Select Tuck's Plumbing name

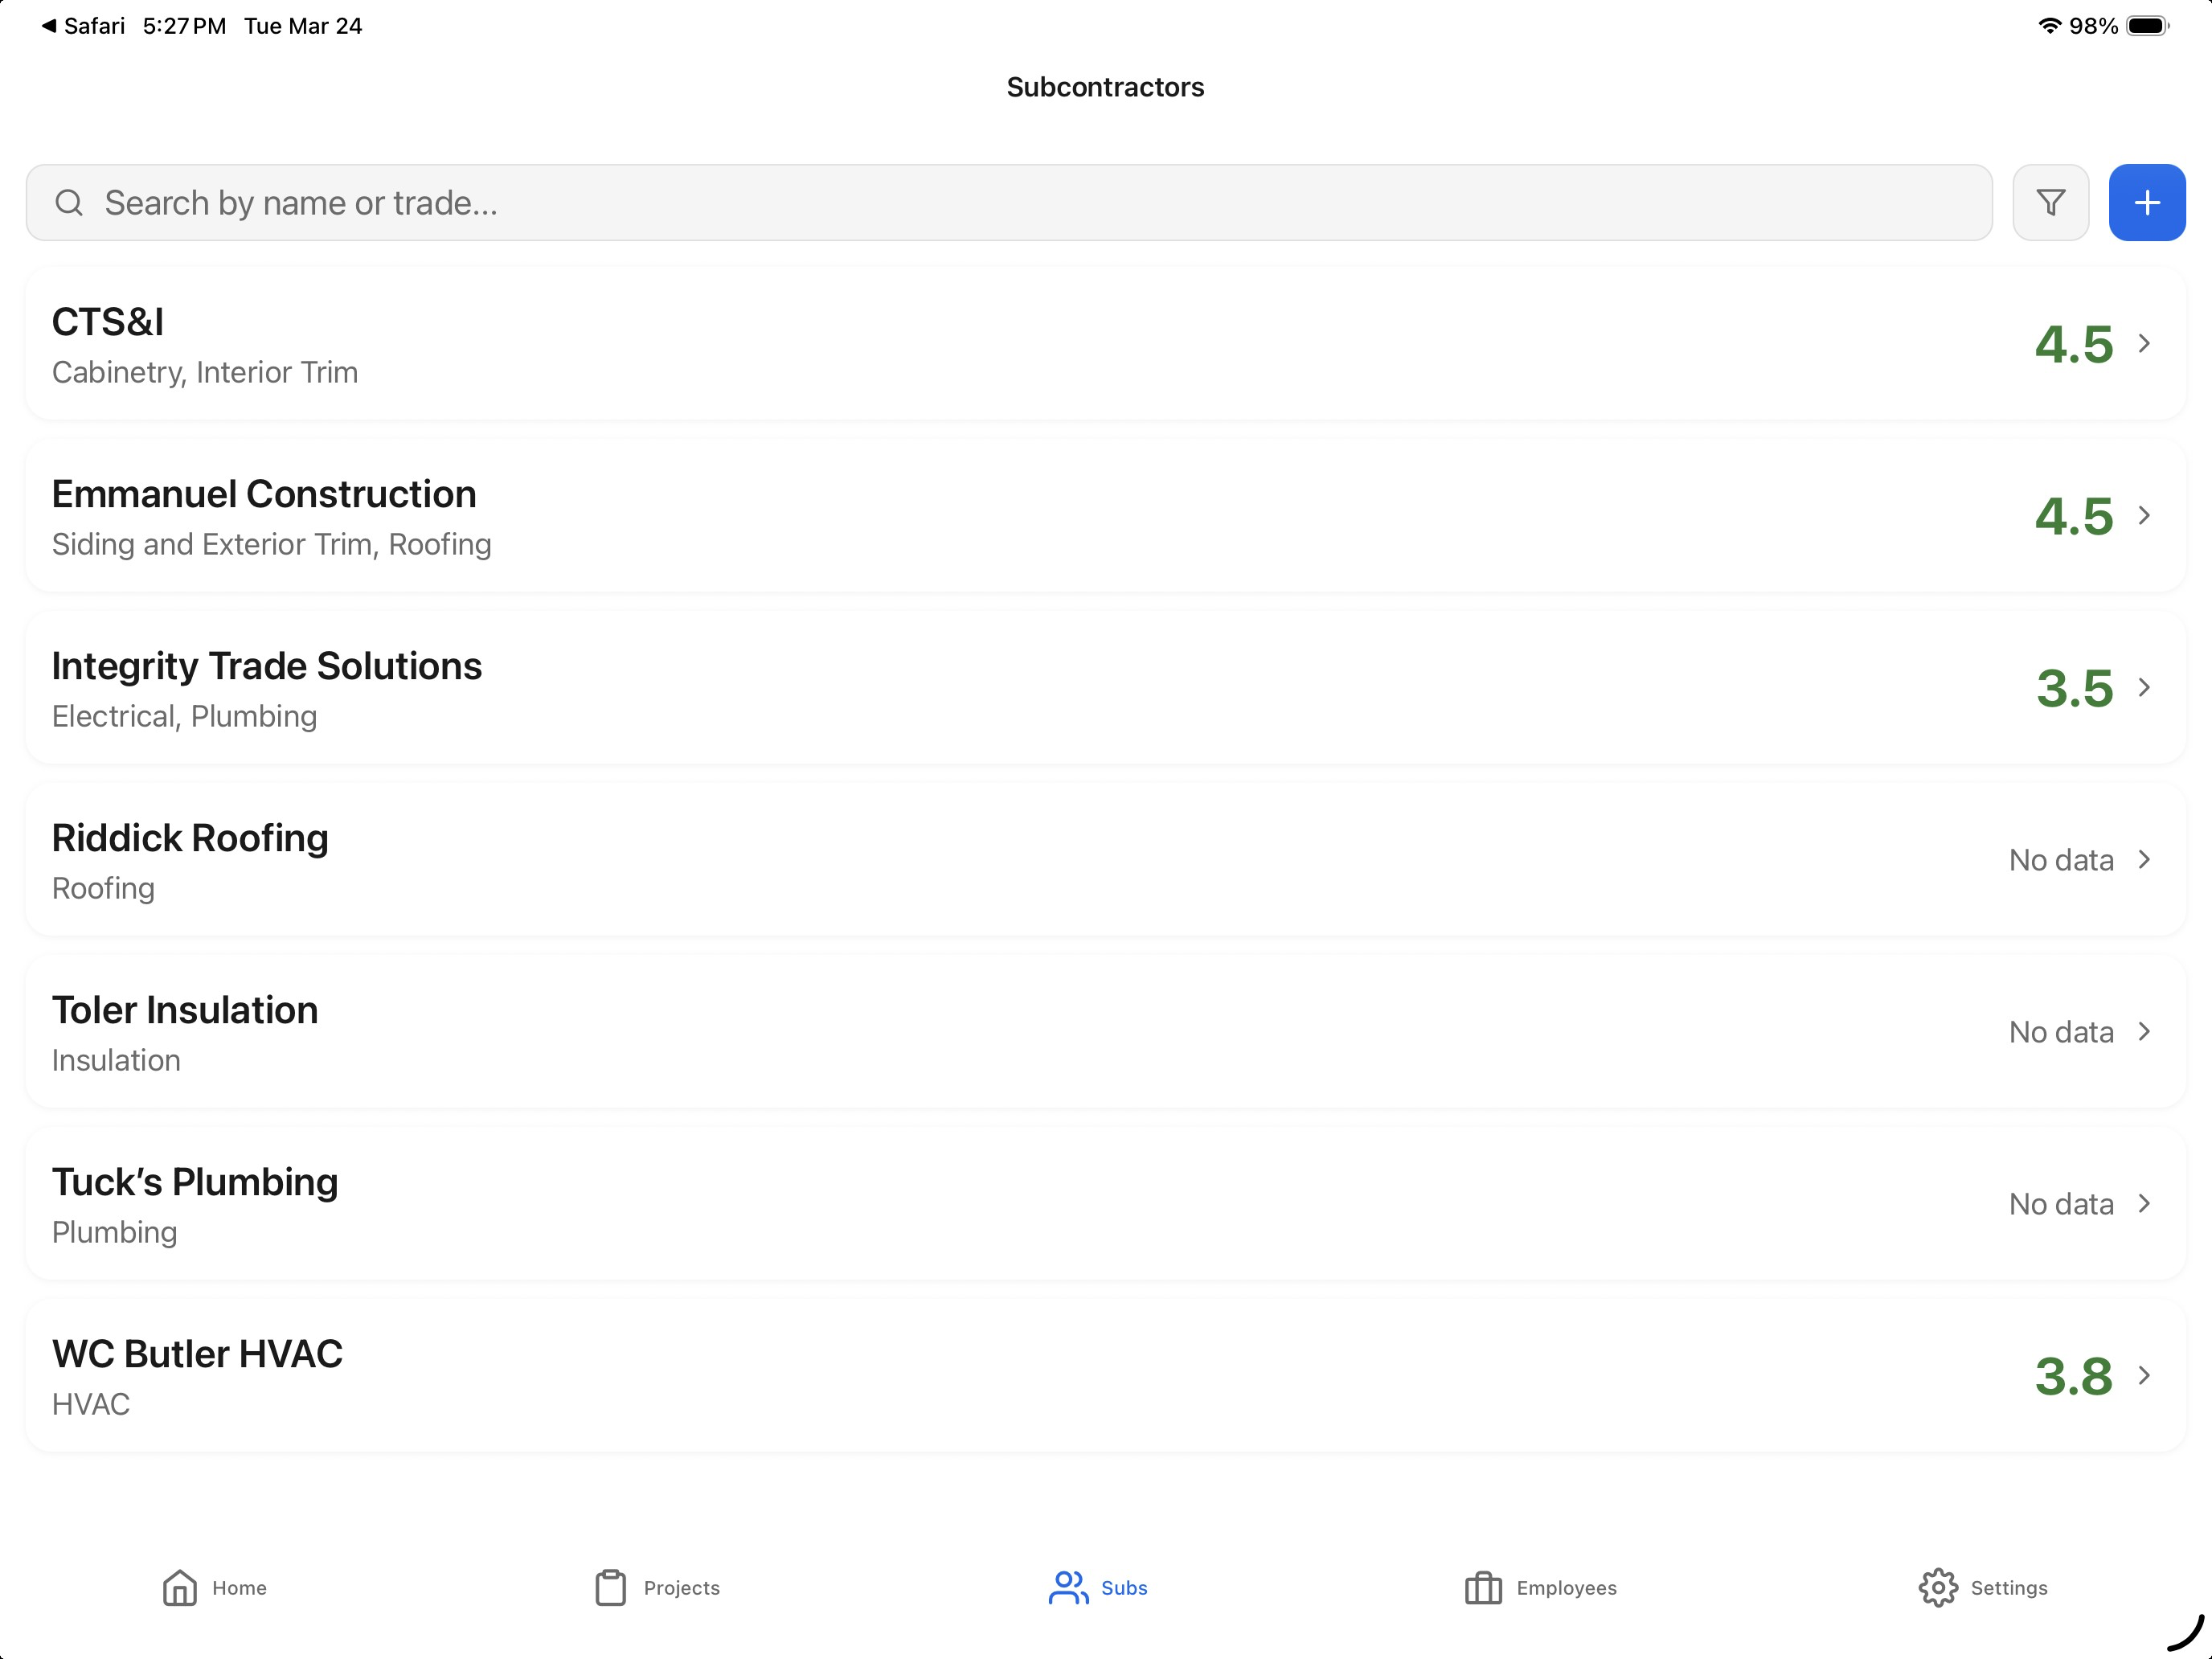(195, 1183)
